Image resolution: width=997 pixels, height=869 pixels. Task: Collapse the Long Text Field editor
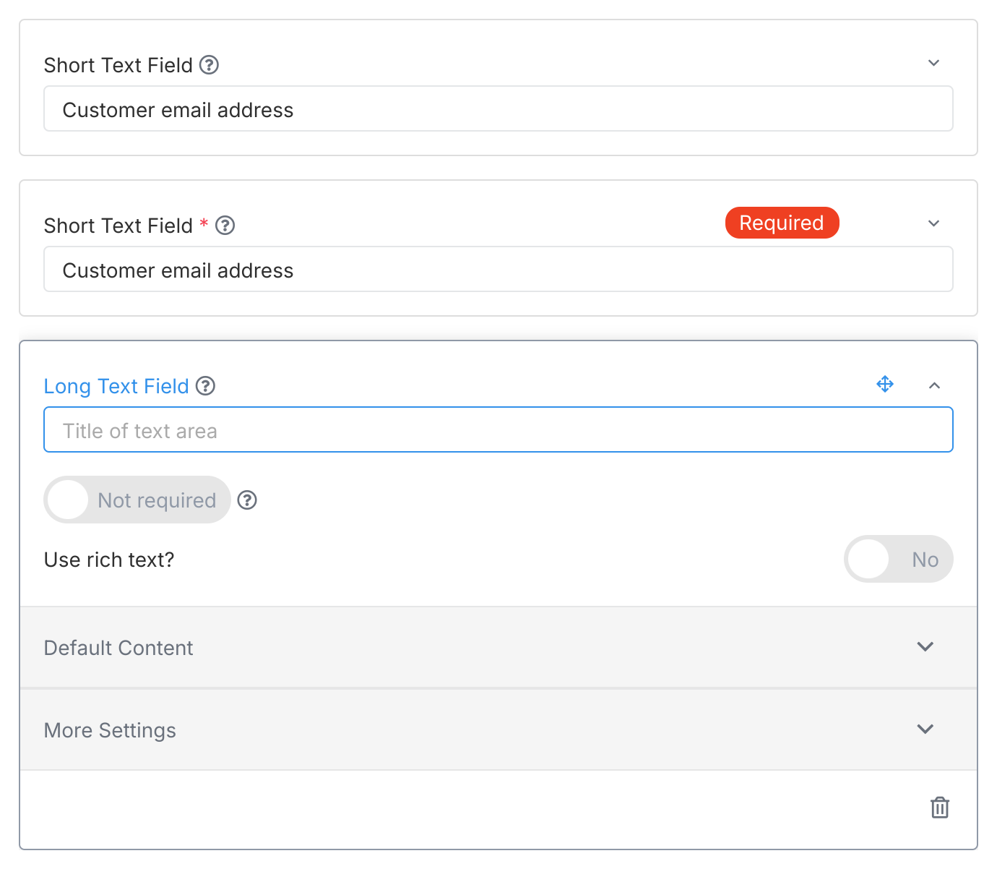(x=935, y=386)
